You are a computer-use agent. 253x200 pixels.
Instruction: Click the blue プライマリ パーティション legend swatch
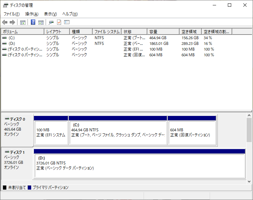click(x=30, y=188)
